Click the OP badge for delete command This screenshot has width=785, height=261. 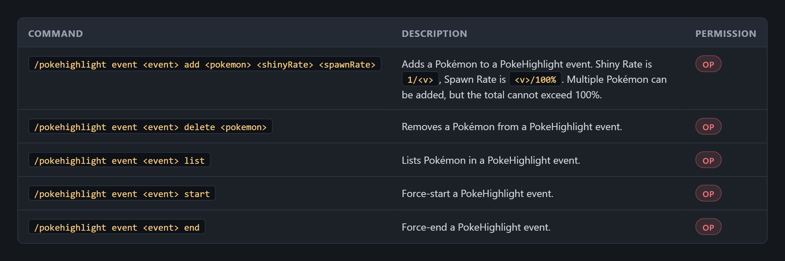pos(708,127)
